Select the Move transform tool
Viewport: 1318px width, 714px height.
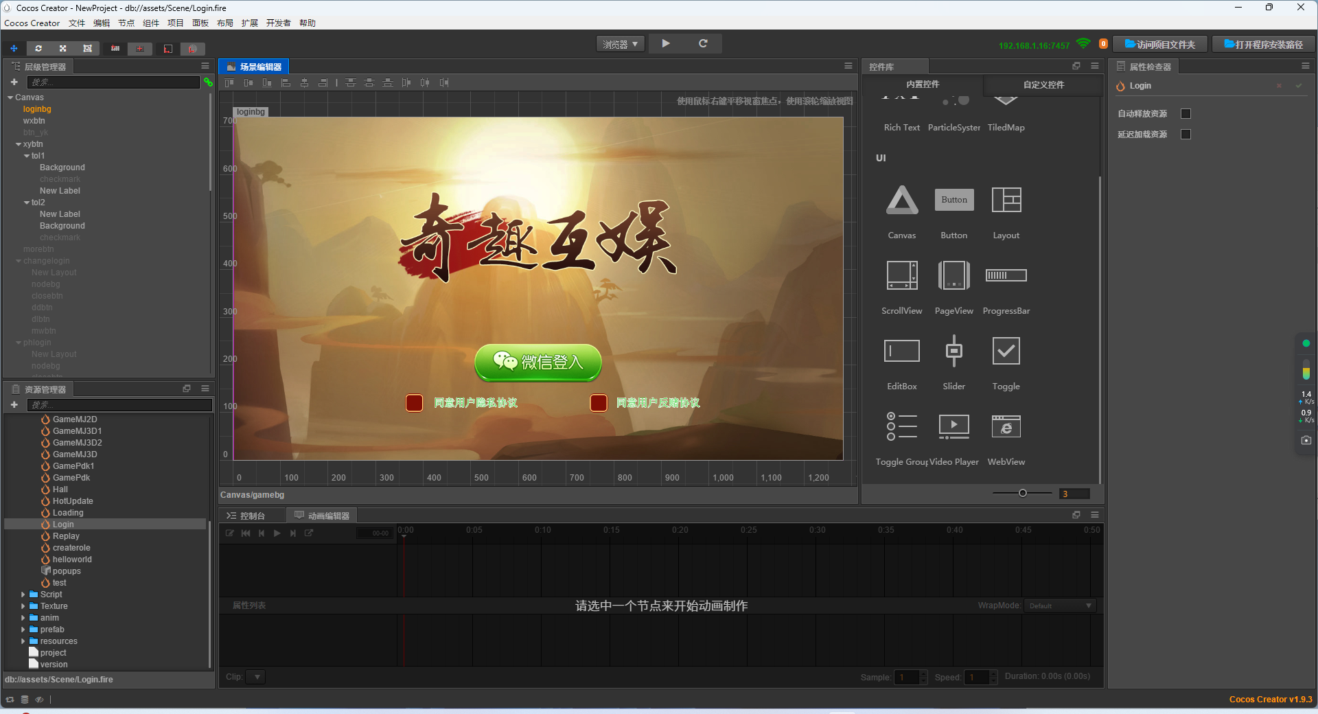click(x=14, y=48)
